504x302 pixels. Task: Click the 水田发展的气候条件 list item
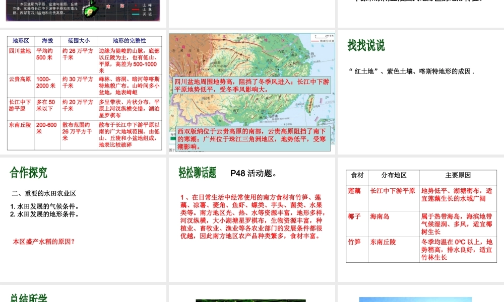(45, 206)
